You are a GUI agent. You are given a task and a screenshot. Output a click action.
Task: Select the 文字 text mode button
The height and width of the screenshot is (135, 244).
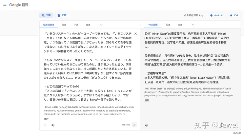click(x=46, y=15)
